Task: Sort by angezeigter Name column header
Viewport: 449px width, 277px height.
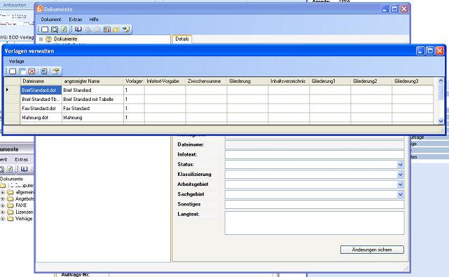Action: coord(92,81)
